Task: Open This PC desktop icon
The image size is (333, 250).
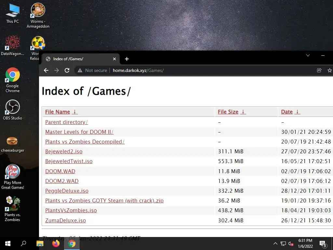Action: [13, 13]
